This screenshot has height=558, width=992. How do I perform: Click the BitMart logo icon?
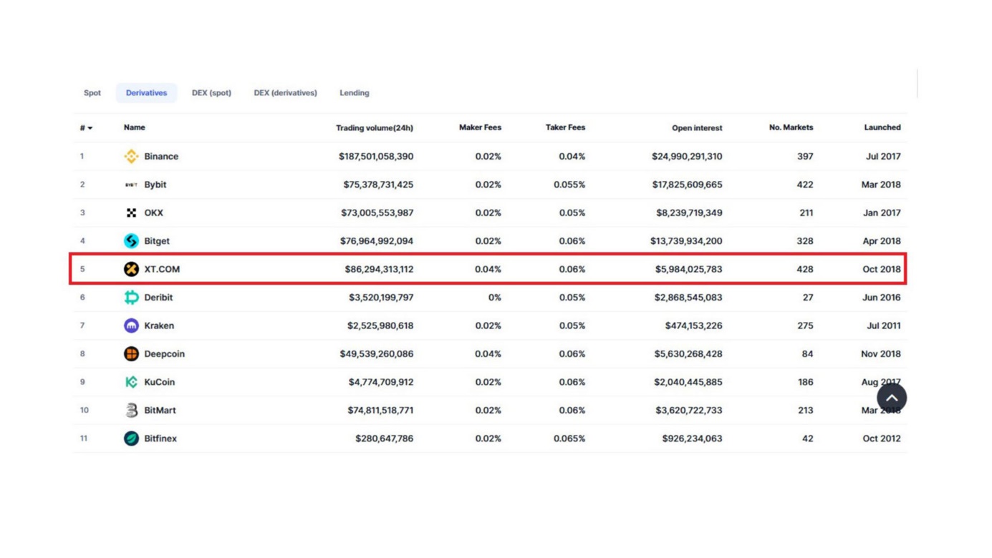(131, 411)
